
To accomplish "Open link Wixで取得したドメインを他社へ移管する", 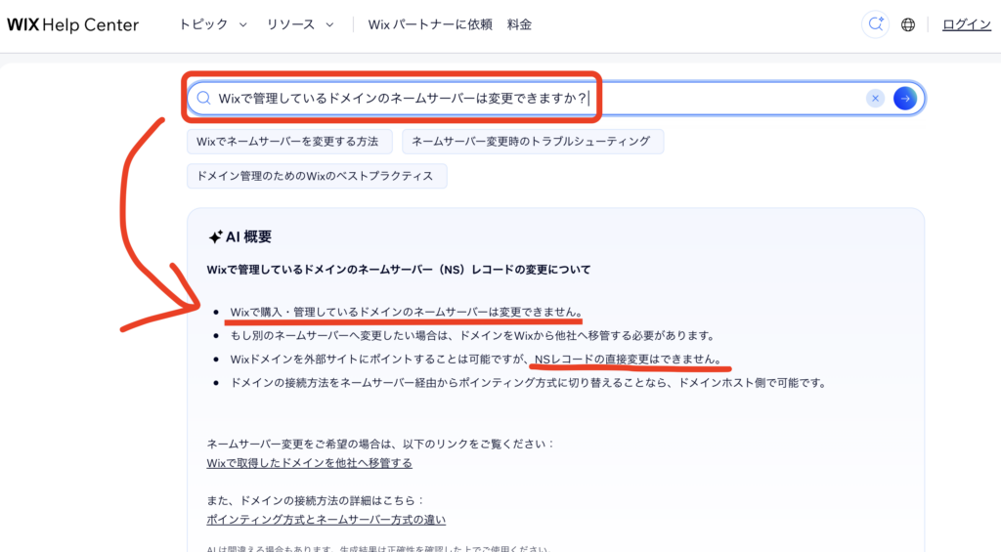I will click(x=309, y=463).
